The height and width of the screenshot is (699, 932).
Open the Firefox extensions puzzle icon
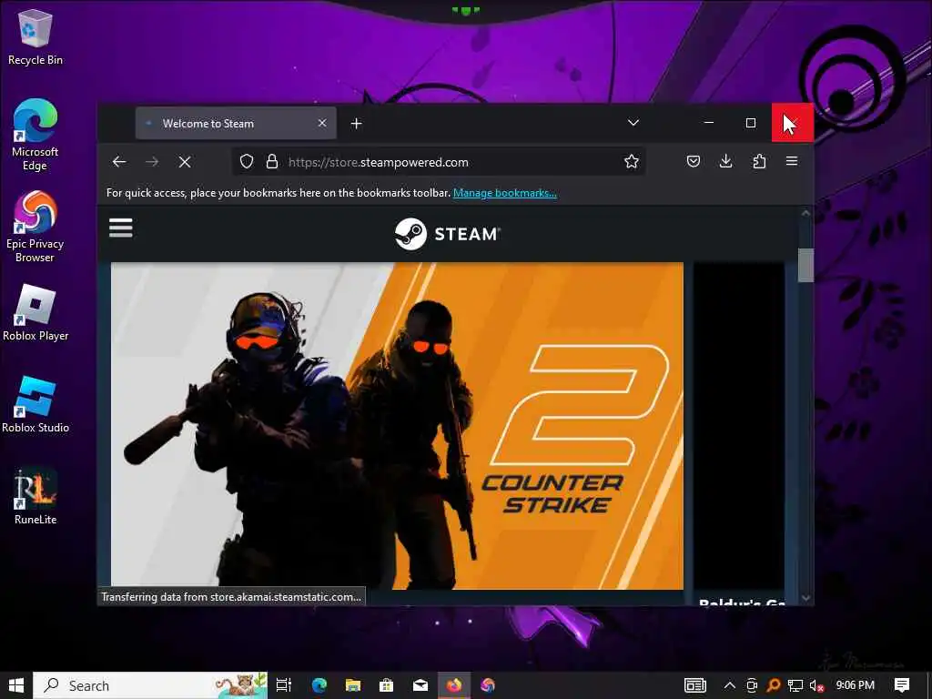coord(759,161)
